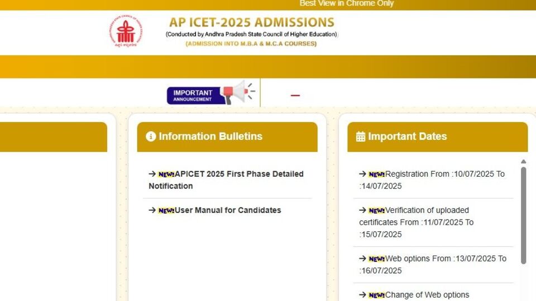The image size is (536, 301).
Task: Click Verification of uploaded certificates entry
Action: [417, 222]
